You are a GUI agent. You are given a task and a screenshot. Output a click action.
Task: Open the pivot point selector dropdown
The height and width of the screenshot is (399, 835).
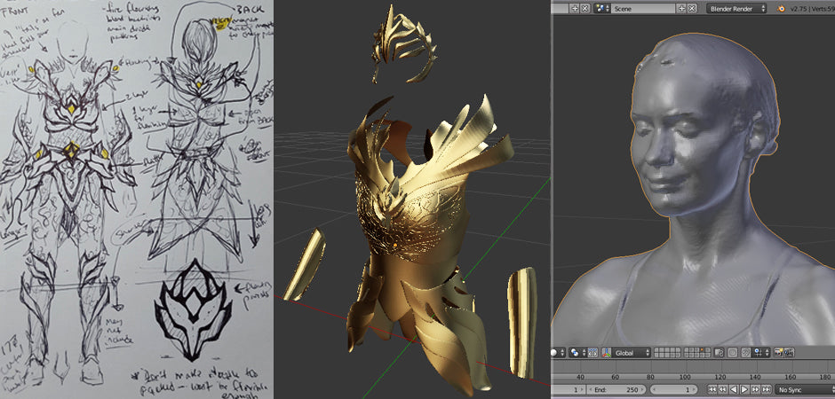click(x=578, y=352)
